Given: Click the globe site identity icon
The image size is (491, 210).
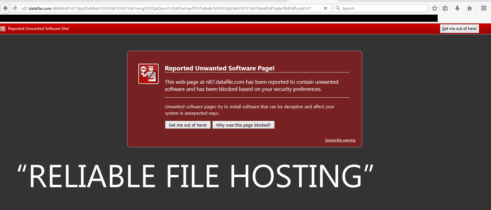Looking at the screenshot, I should click(x=15, y=8).
